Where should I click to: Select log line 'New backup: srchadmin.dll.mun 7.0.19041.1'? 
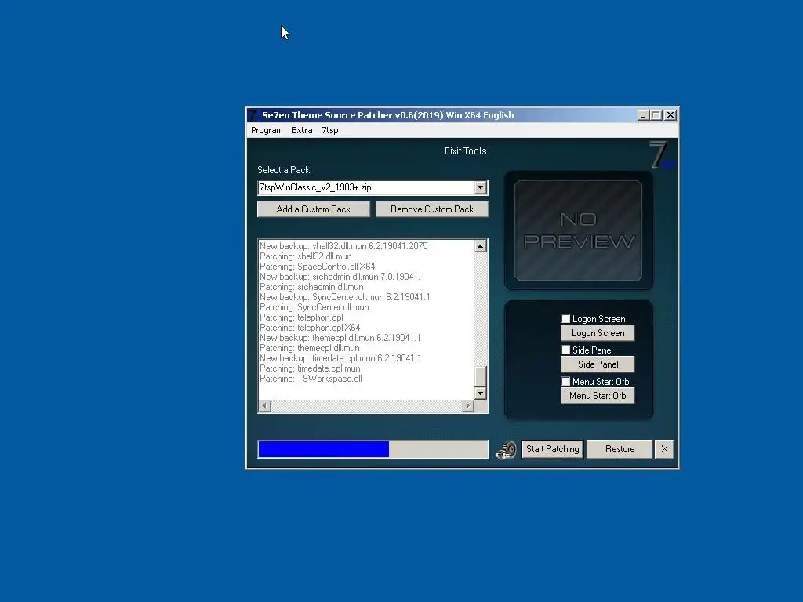(x=342, y=277)
